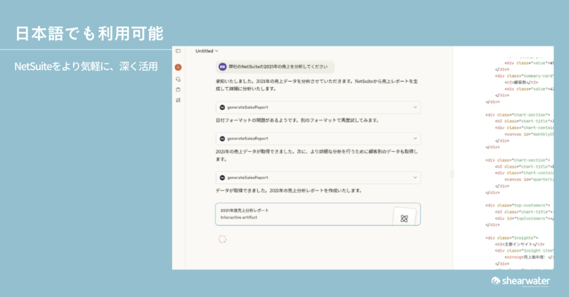Screen dimensions: 569x297
Task: Expand the second generateSalesReport tool call chevron
Action: coord(415,139)
